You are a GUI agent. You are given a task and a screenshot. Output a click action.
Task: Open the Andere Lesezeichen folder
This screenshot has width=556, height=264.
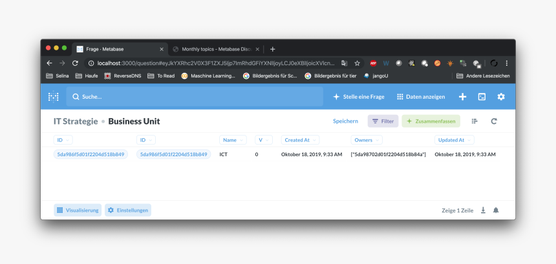(483, 76)
